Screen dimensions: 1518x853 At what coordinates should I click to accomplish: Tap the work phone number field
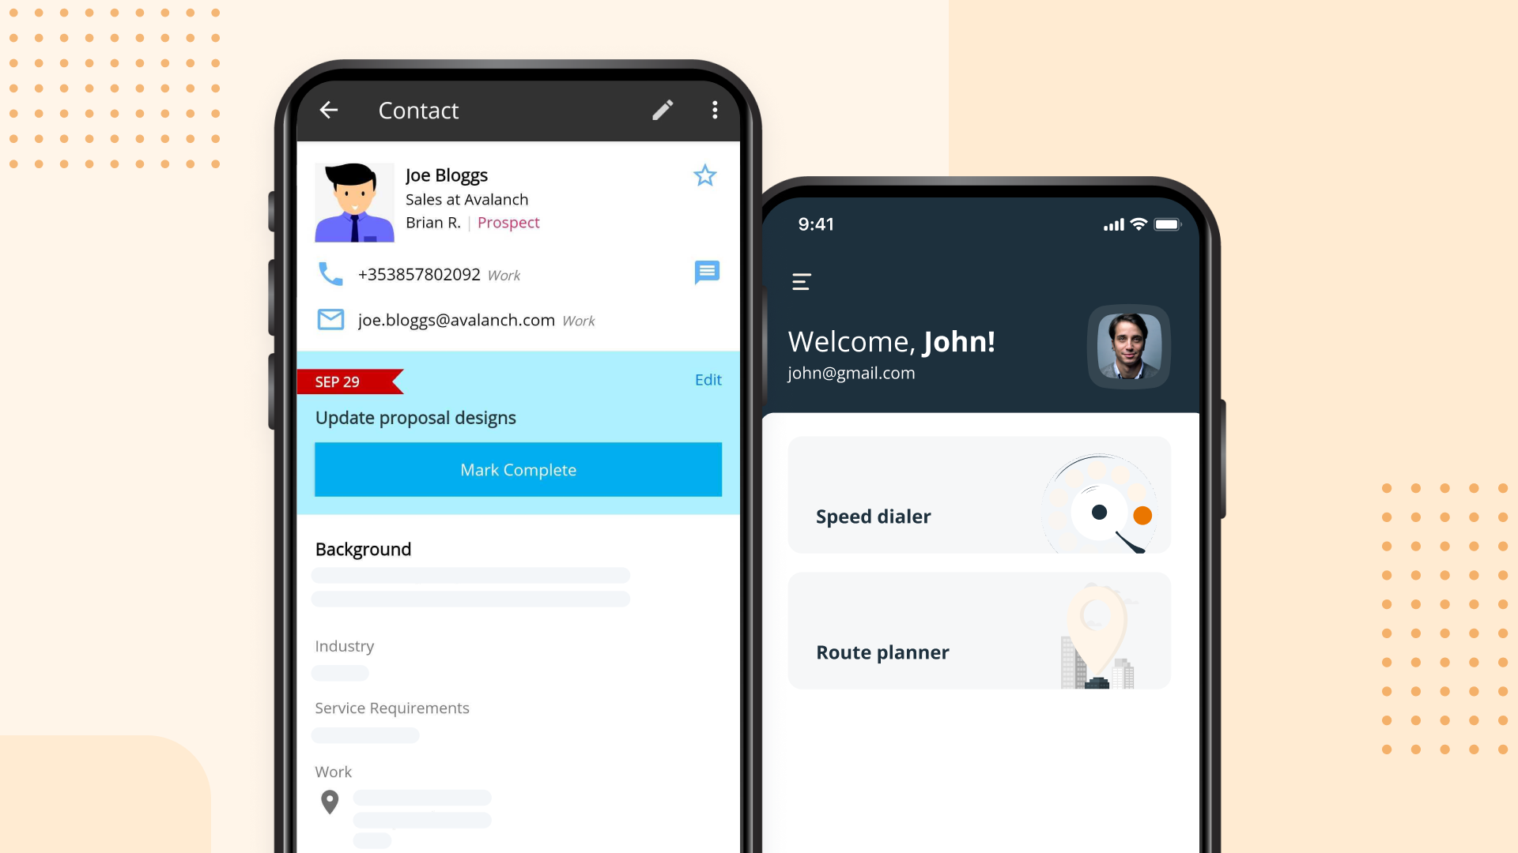pos(418,274)
